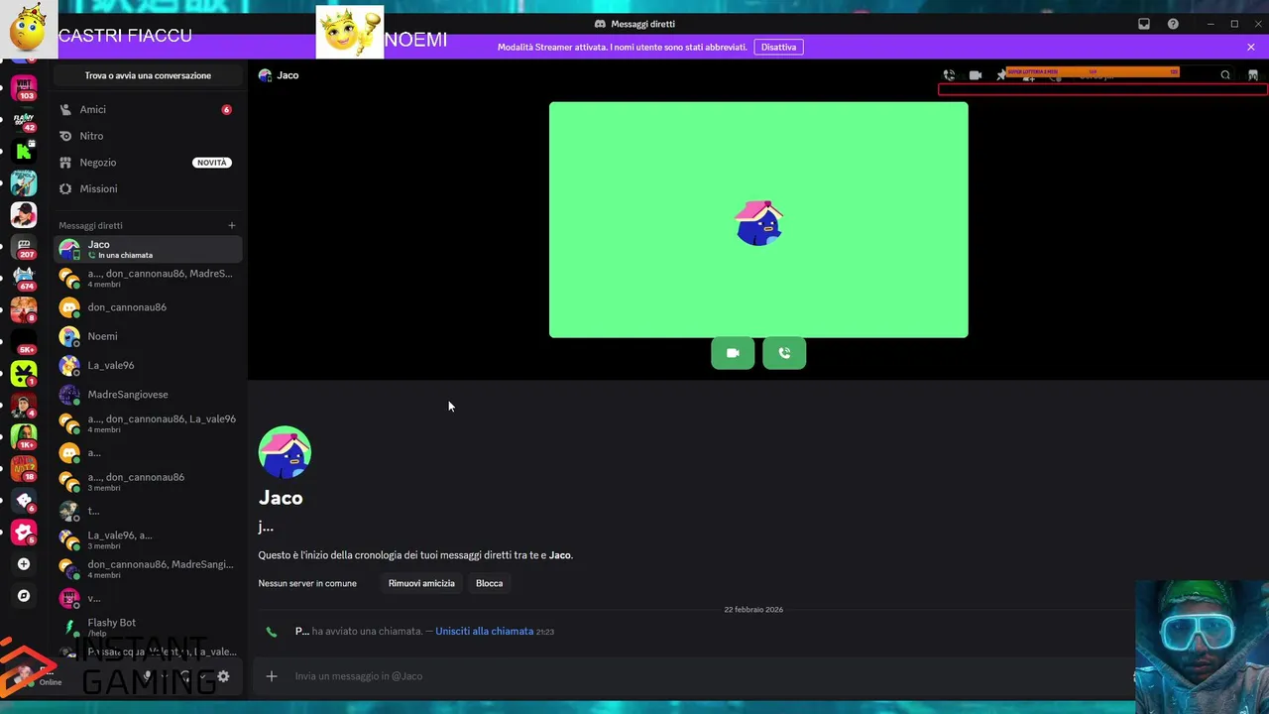1269x714 pixels.
Task: Open the pink server icon near bottom of server list
Action: point(24,533)
